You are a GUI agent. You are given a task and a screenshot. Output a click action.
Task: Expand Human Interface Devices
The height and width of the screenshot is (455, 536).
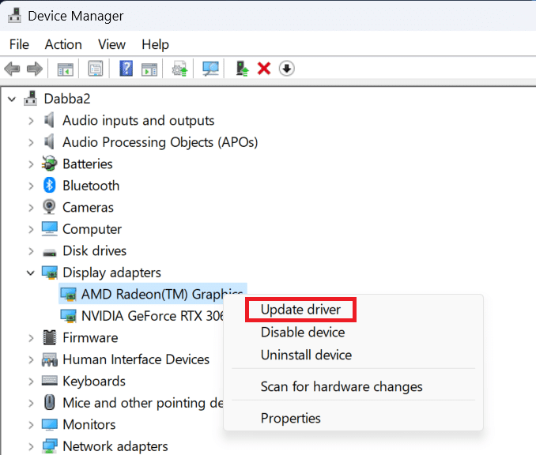coord(31,359)
